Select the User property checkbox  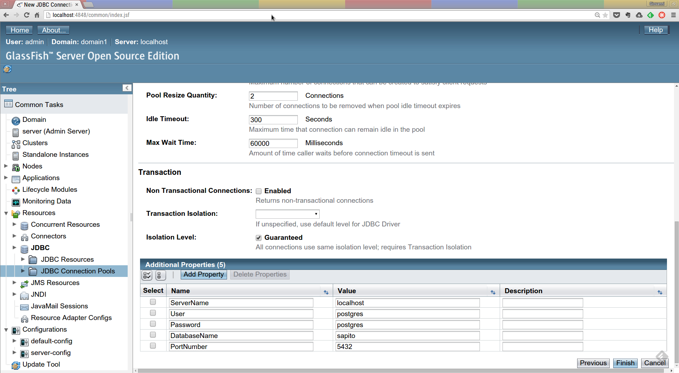(153, 313)
